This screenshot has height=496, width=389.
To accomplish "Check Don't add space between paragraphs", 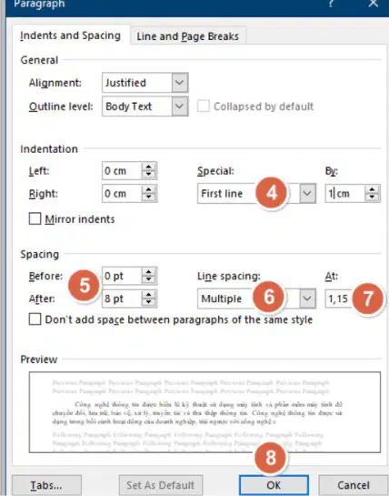I will [x=35, y=319].
